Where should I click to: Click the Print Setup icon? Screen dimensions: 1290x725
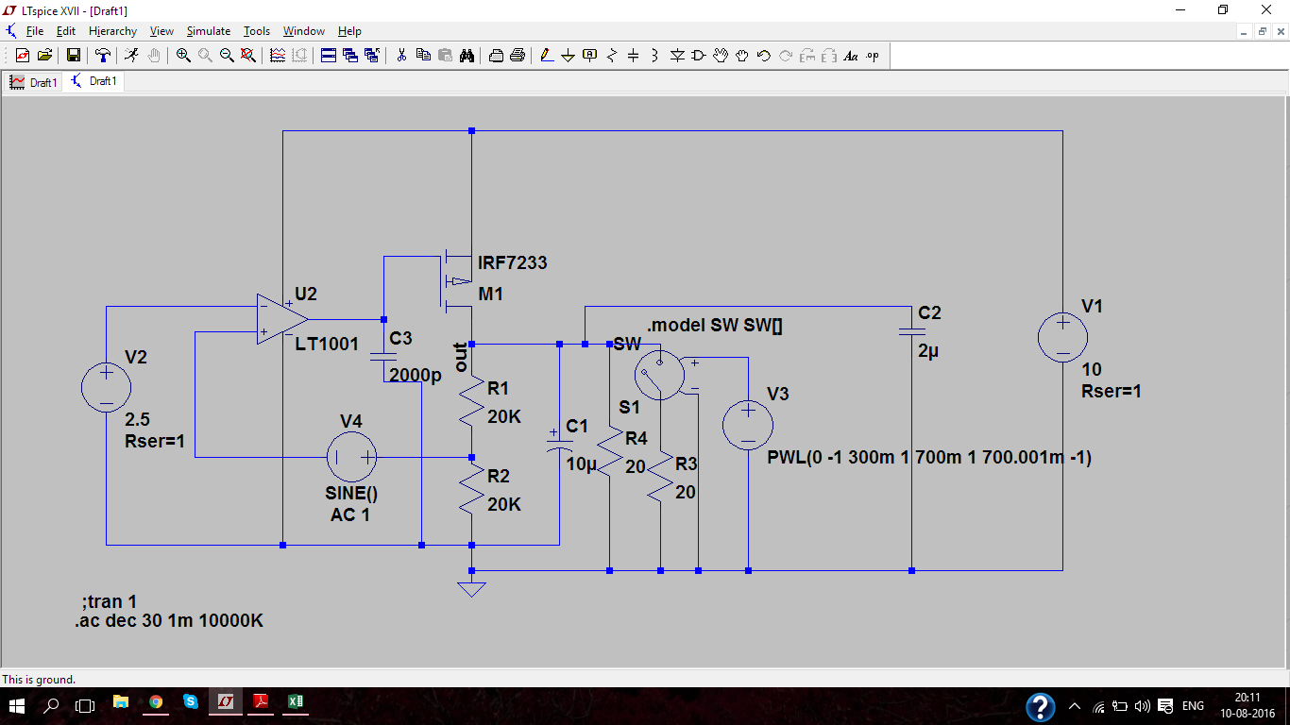[496, 56]
